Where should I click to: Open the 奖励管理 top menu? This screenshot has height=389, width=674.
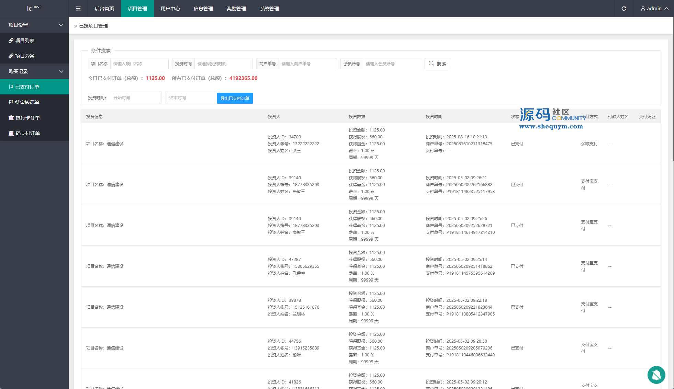[x=236, y=9]
